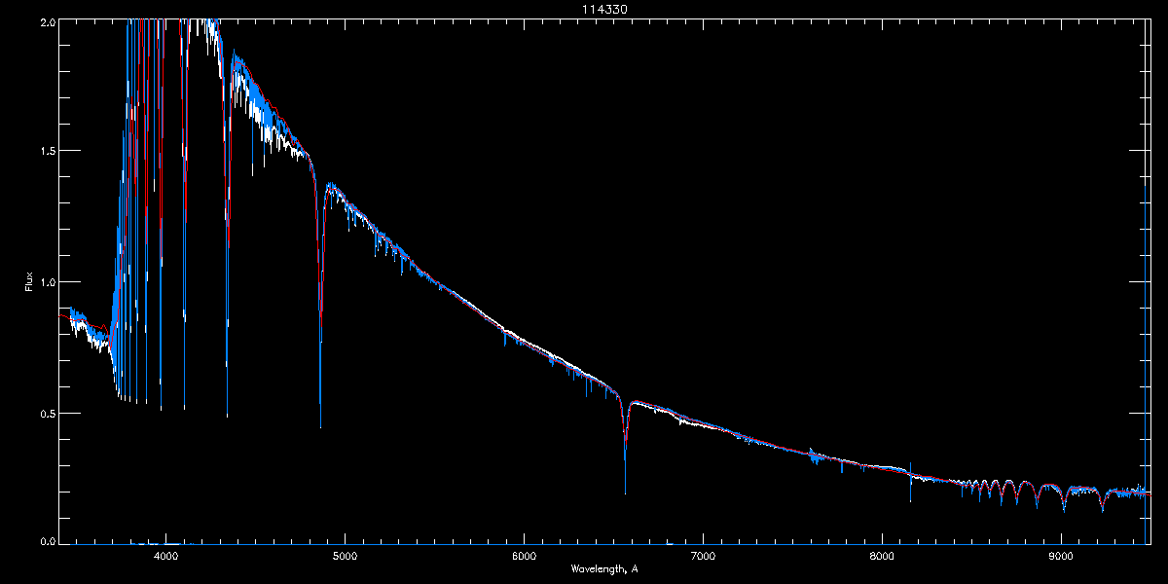The image size is (1168, 584).
Task: Click the plot title 114330
Action: point(603,9)
